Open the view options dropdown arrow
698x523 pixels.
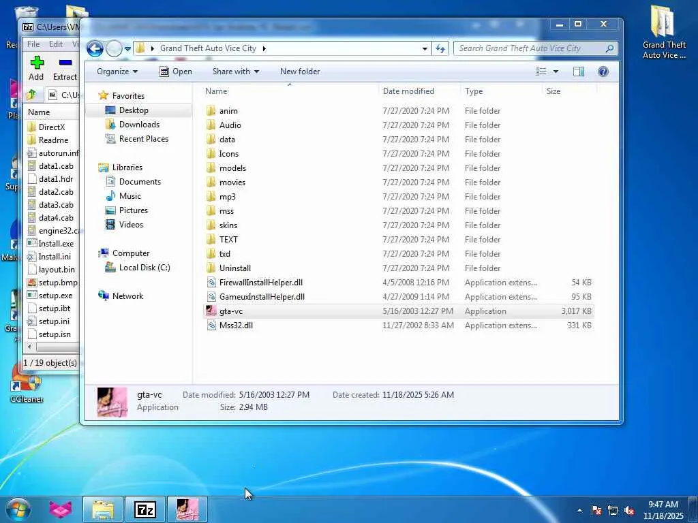(x=556, y=72)
